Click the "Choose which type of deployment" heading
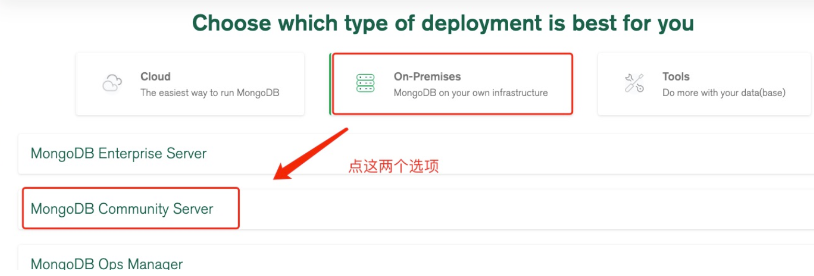Viewport: 814px width, 276px height. [443, 23]
